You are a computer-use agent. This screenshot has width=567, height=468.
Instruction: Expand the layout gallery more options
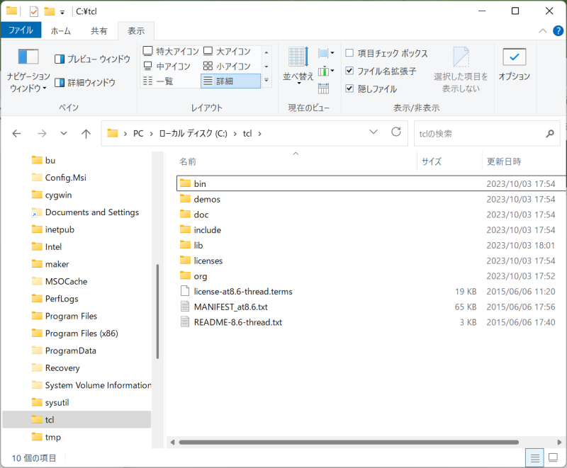click(266, 81)
